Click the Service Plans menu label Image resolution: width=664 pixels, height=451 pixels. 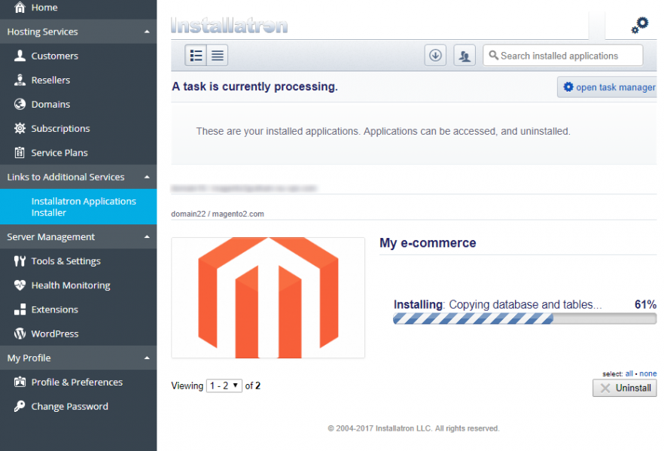[x=59, y=152]
